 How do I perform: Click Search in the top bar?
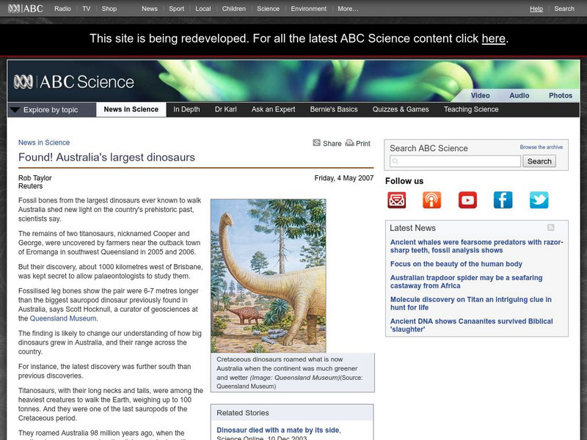[x=564, y=9]
